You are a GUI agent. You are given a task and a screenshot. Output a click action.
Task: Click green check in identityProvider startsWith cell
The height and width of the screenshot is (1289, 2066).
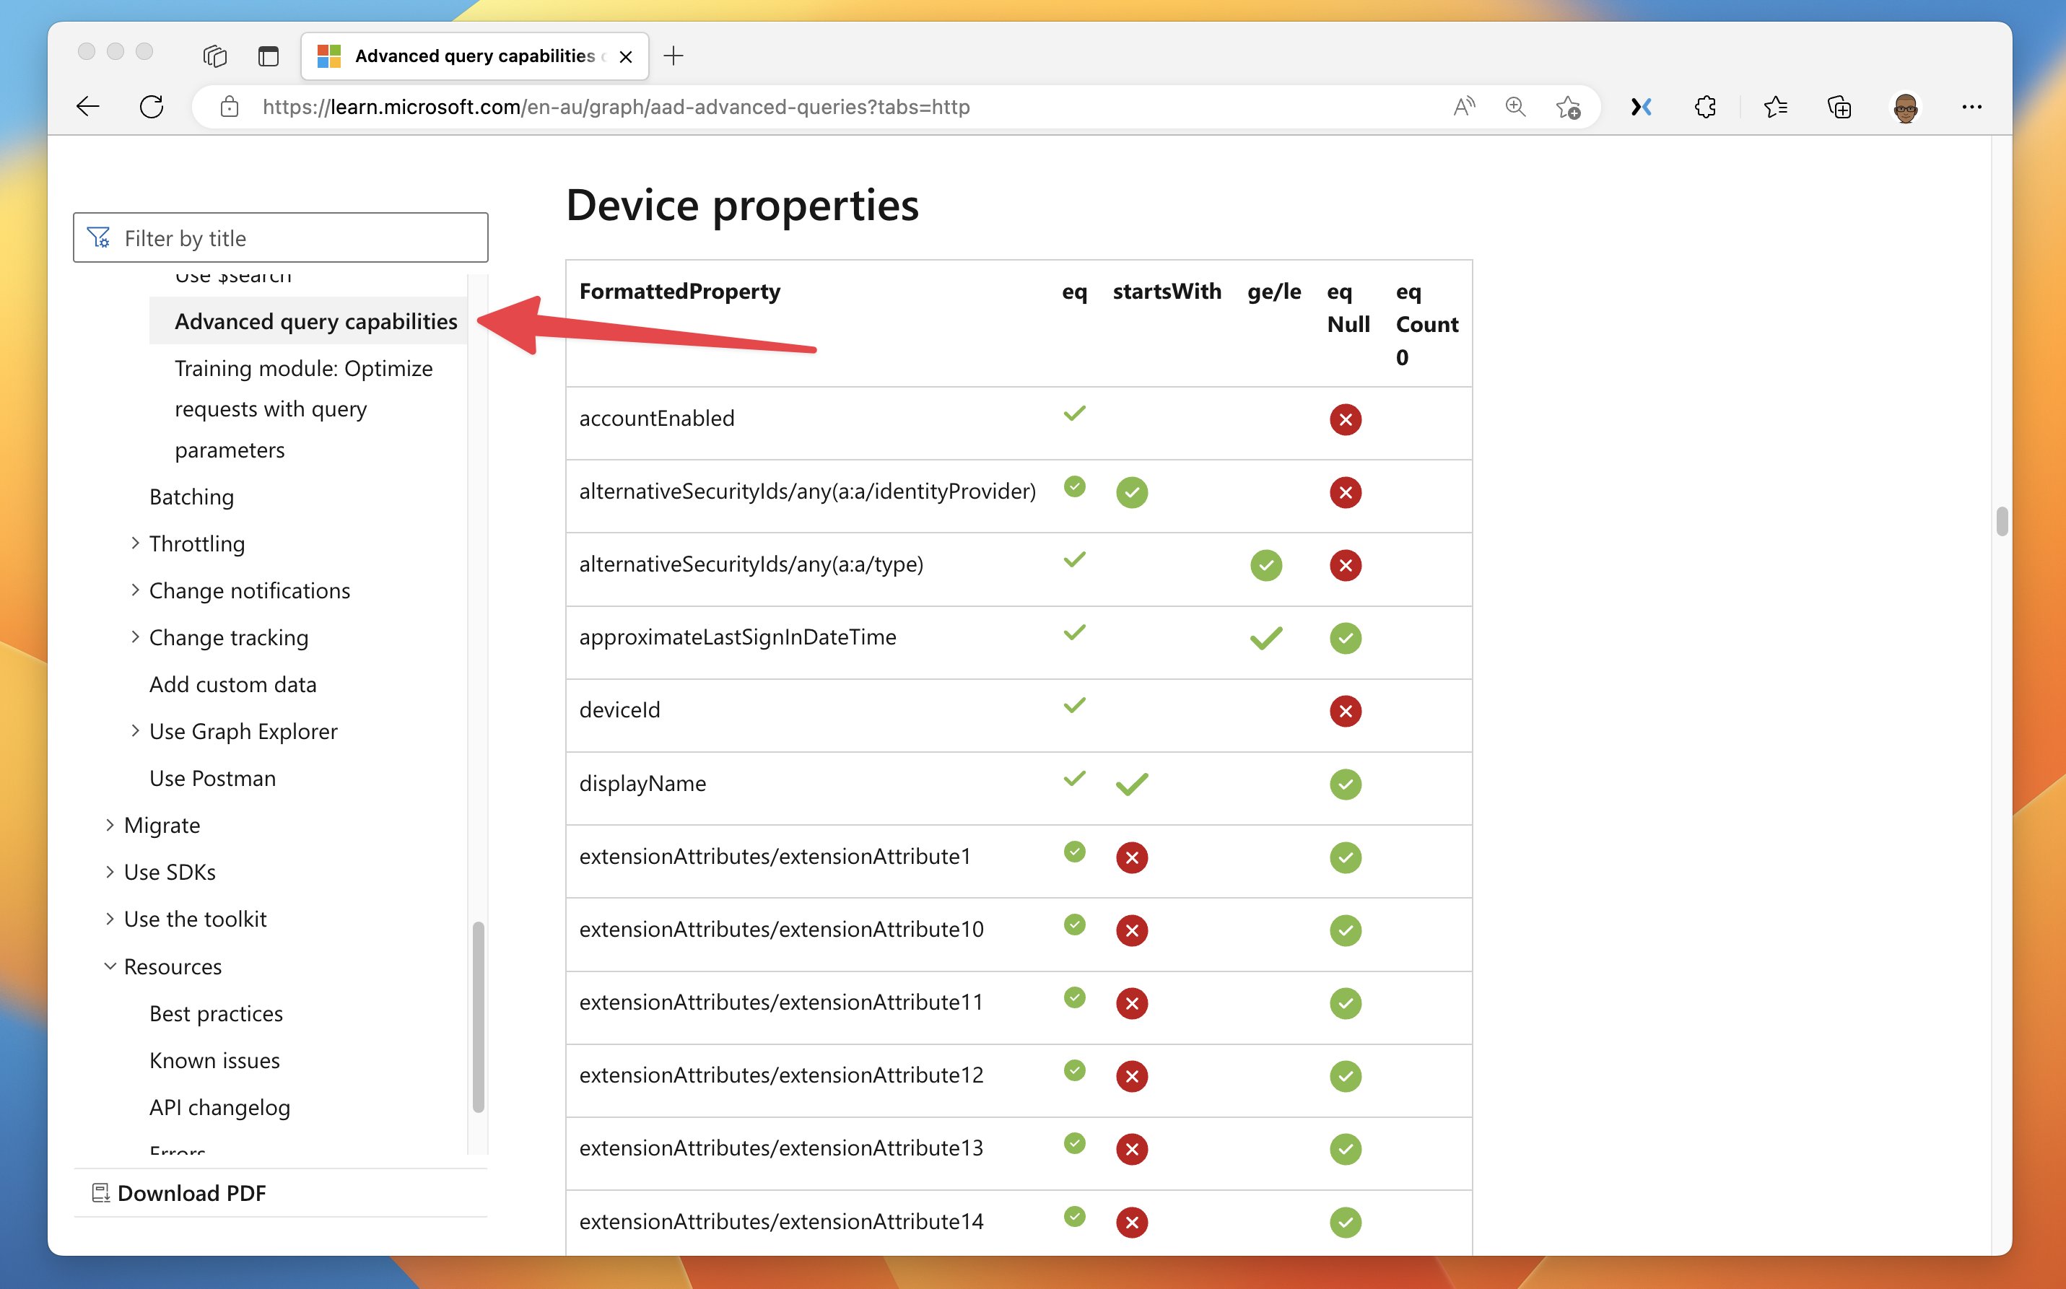coord(1131,492)
